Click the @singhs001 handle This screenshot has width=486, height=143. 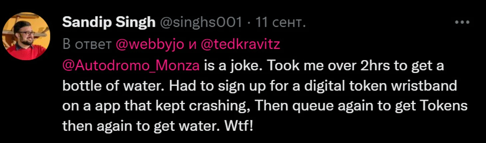click(201, 23)
